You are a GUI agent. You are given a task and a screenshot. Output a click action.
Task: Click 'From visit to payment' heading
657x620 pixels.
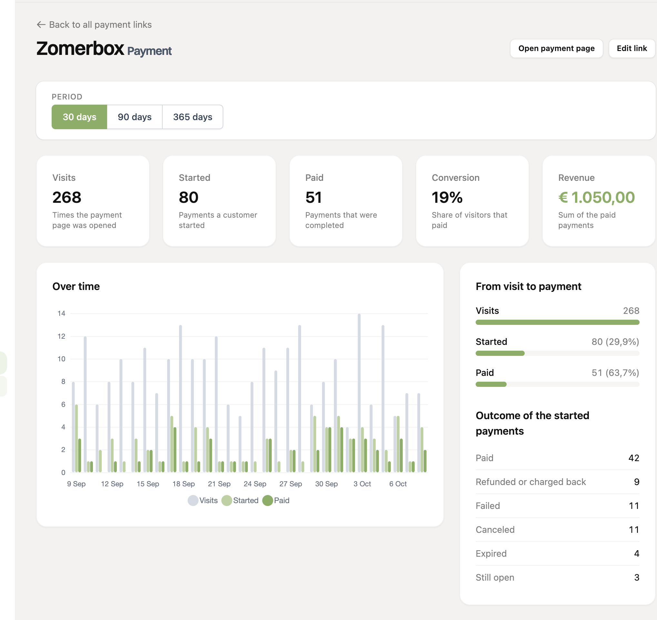(x=528, y=286)
